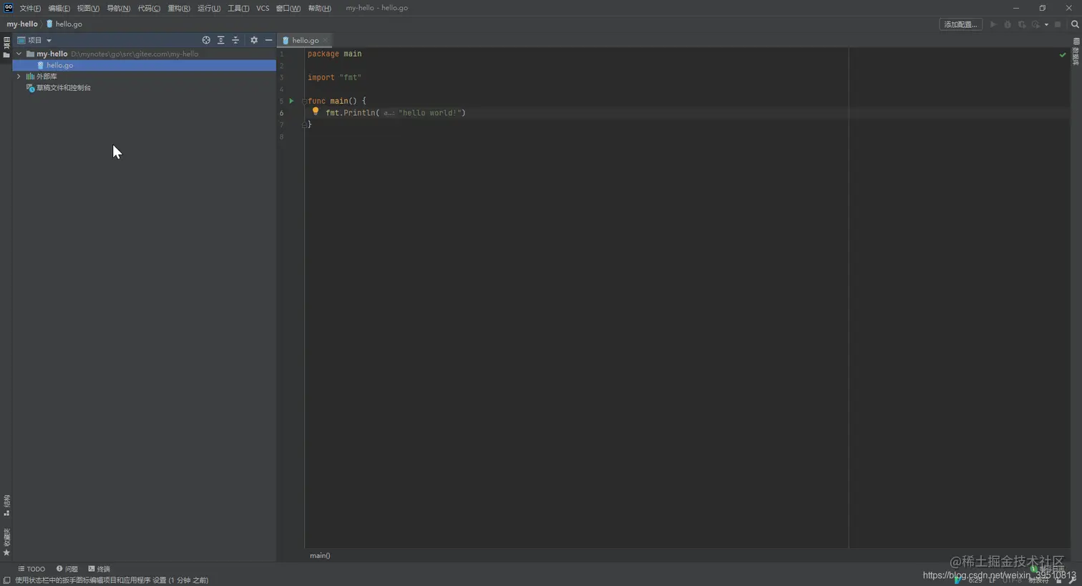
Task: Open the 帮助(H) menu
Action: pos(319,9)
